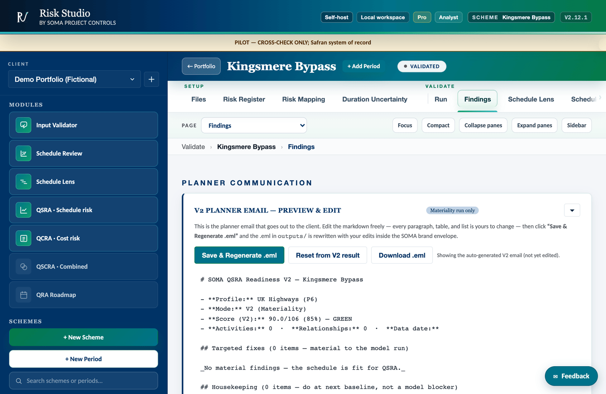Click the VALIDATED status pill
Screen dimensions: 606x394
tap(422, 66)
